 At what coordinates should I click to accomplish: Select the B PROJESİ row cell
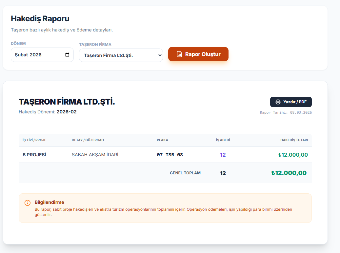point(34,155)
